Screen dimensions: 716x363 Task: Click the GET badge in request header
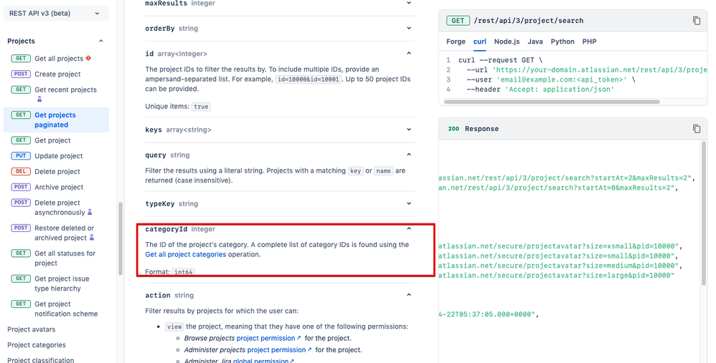click(458, 21)
